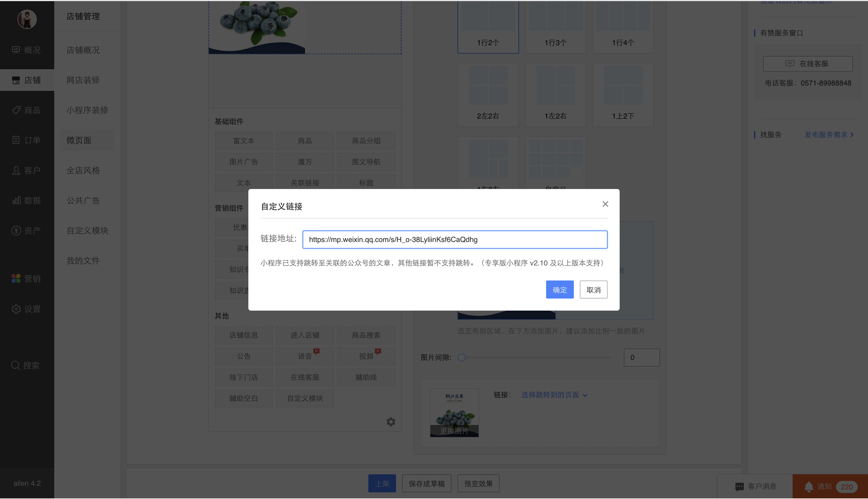Open the 全店风格 menu item
Screen dimensions: 868x499
point(83,170)
